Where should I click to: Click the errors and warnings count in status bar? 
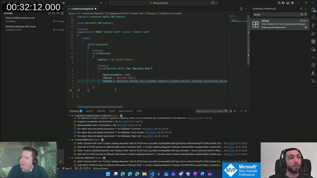point(83,168)
